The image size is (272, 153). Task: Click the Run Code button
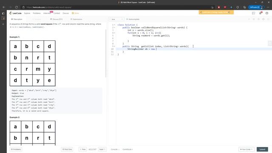(x=246, y=149)
